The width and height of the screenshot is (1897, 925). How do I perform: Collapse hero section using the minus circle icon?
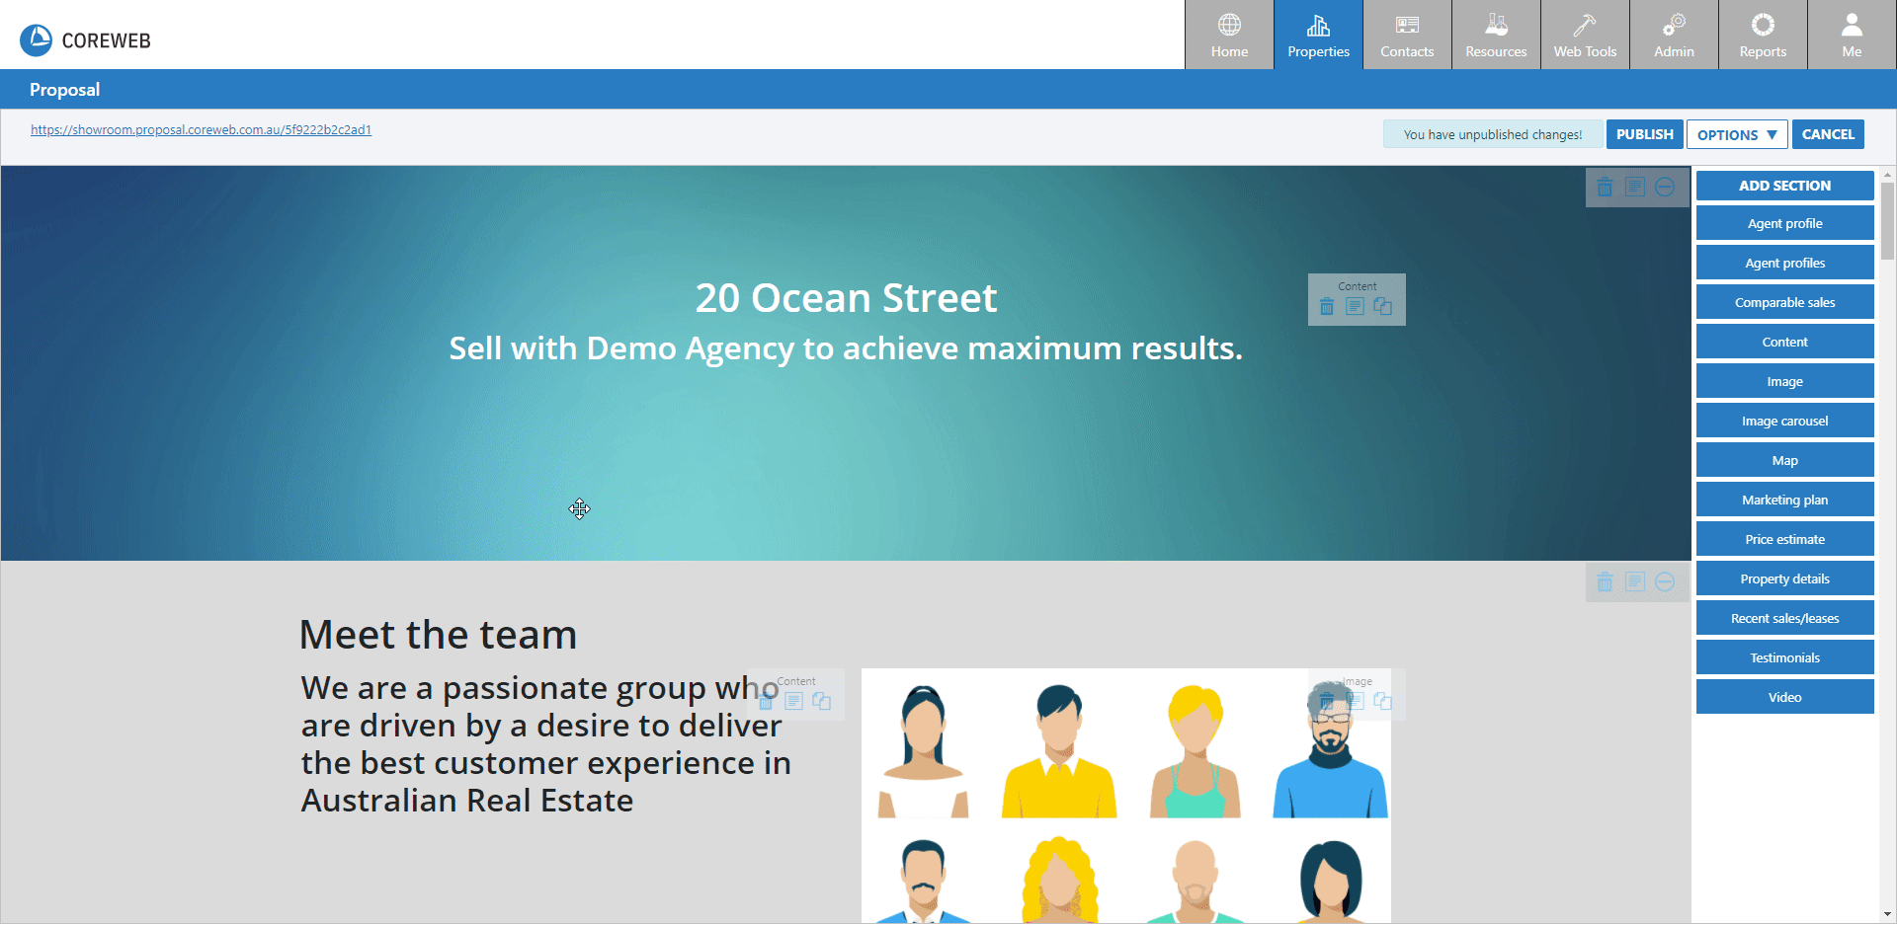1665,188
